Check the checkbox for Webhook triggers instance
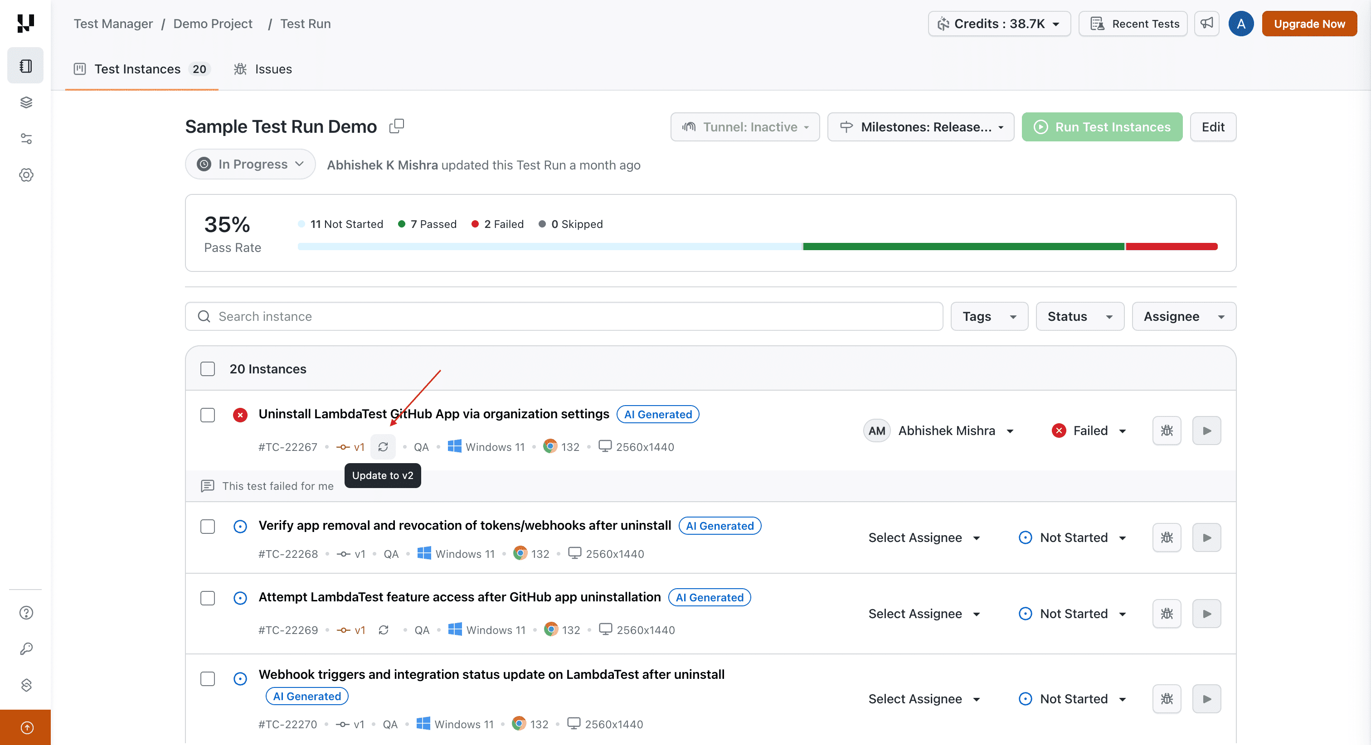Viewport: 1371px width, 745px height. [x=207, y=678]
